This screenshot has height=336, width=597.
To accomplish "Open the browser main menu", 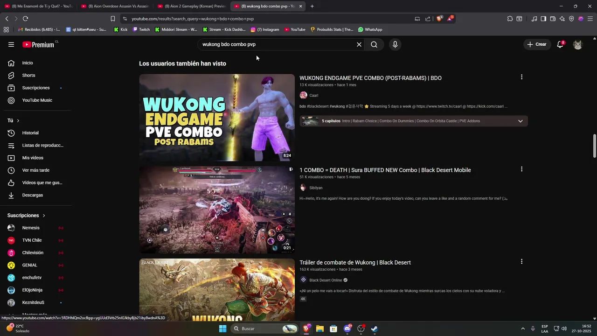I will click(590, 19).
